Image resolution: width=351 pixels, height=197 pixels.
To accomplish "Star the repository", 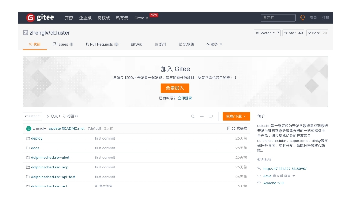I will [290, 33].
